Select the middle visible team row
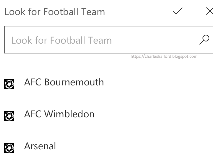The width and height of the screenshot is (213, 157). [x=93, y=114]
